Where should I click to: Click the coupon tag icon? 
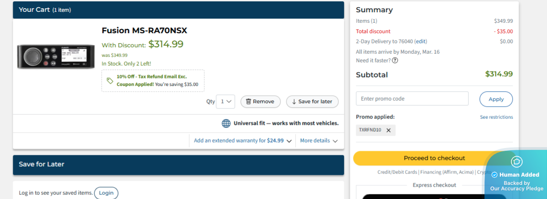pyautogui.click(x=109, y=81)
